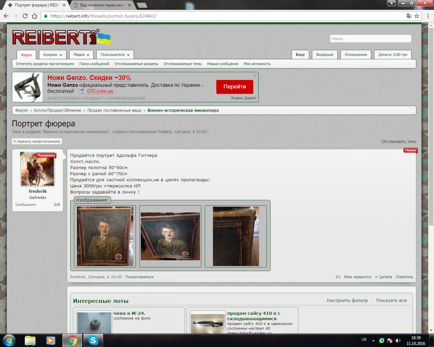Open the Windows Start menu
This screenshot has width=434, height=347.
coord(9,340)
